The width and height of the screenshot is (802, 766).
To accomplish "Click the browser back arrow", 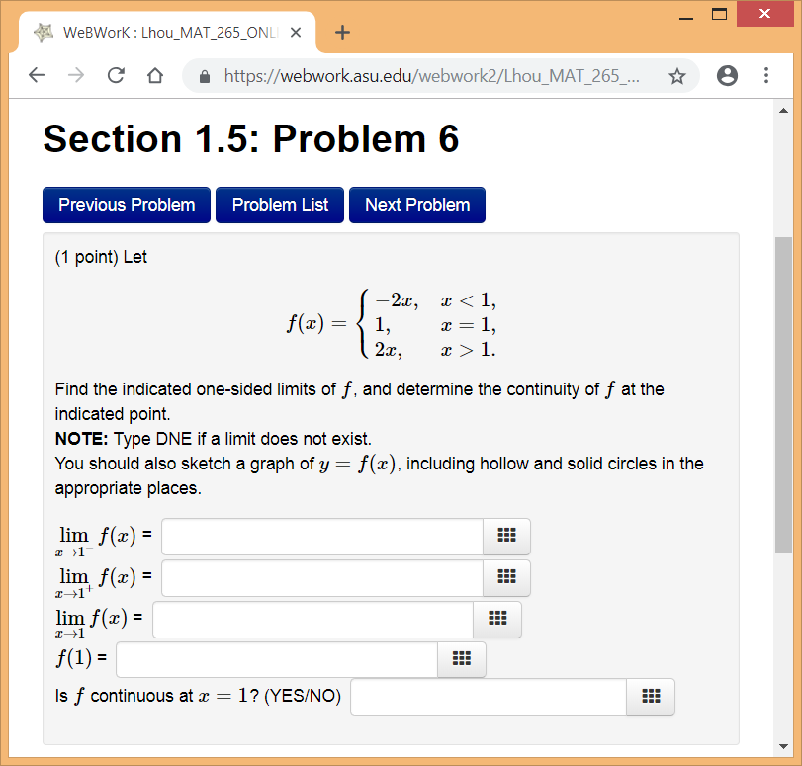I will tap(37, 76).
